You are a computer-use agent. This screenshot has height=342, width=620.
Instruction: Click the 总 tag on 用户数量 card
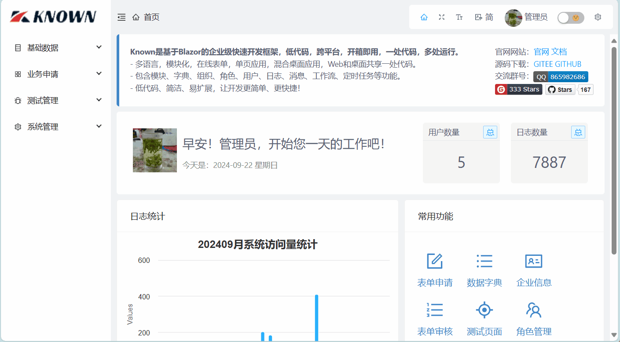click(x=490, y=132)
